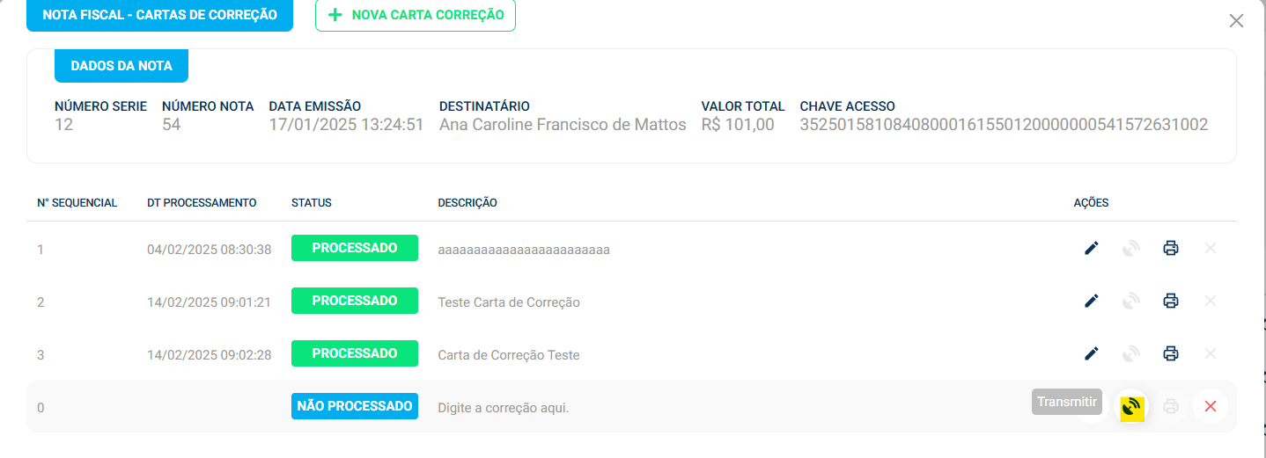Edit the correction letter with sequence 1

pos(1092,249)
